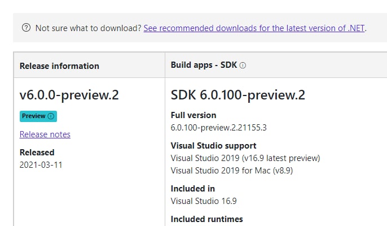387x226 pixels.
Task: Click the 'SDK 6.0.100-preview.2' heading
Action: coord(238,95)
